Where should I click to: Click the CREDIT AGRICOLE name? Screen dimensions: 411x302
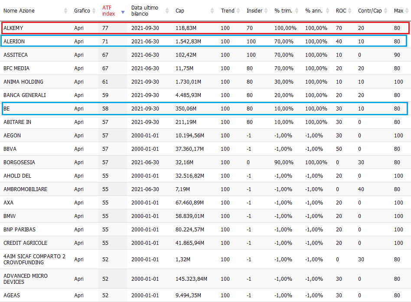[26, 243]
